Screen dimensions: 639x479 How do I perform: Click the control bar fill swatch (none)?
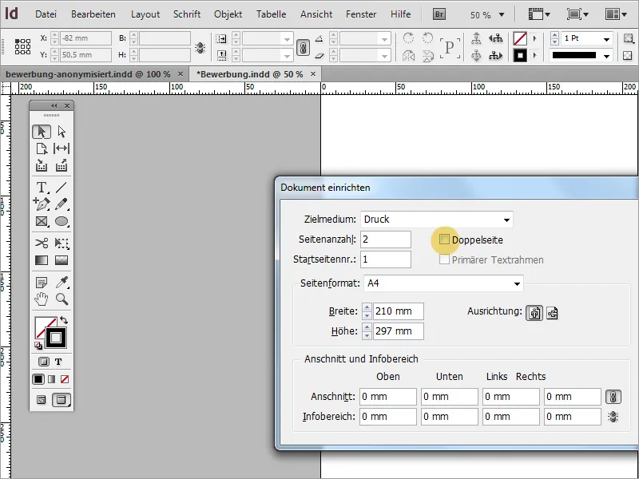(x=520, y=38)
